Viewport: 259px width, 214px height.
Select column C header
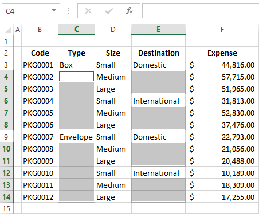coord(76,29)
